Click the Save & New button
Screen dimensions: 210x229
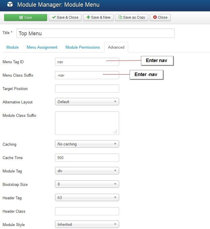pos(98,17)
